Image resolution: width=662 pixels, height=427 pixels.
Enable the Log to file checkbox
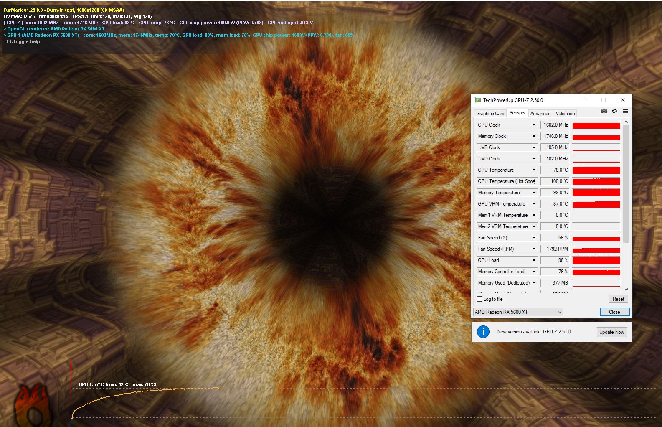(480, 299)
